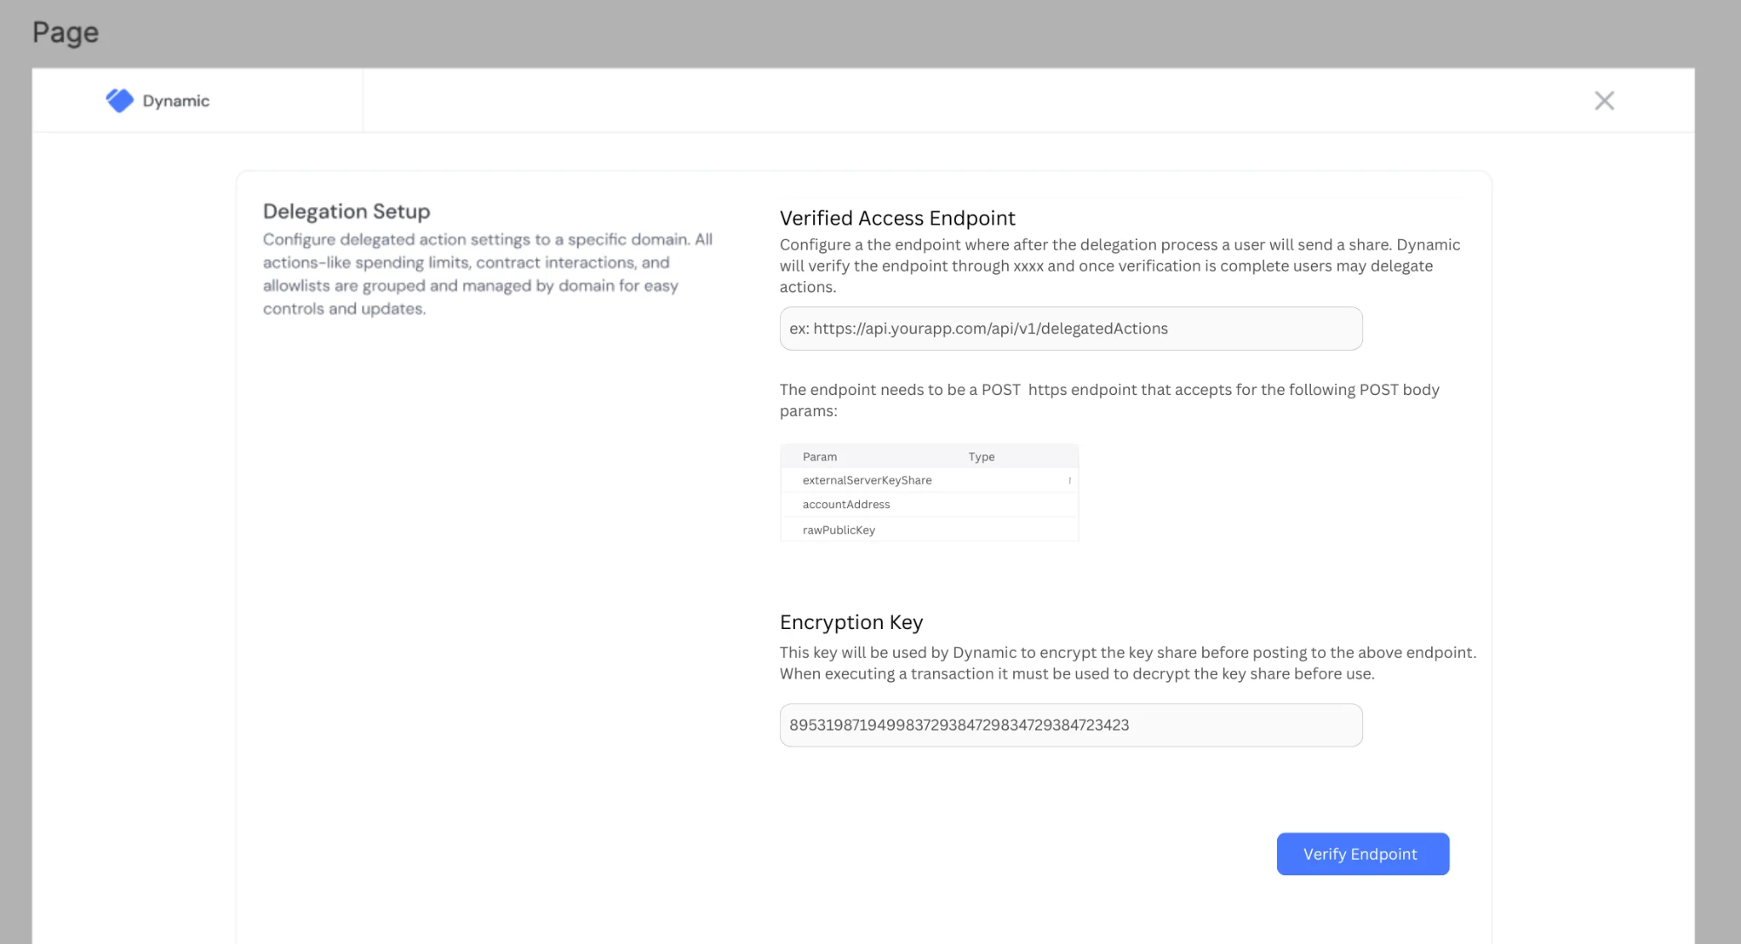Click the Delegation Setup heading

(346, 211)
